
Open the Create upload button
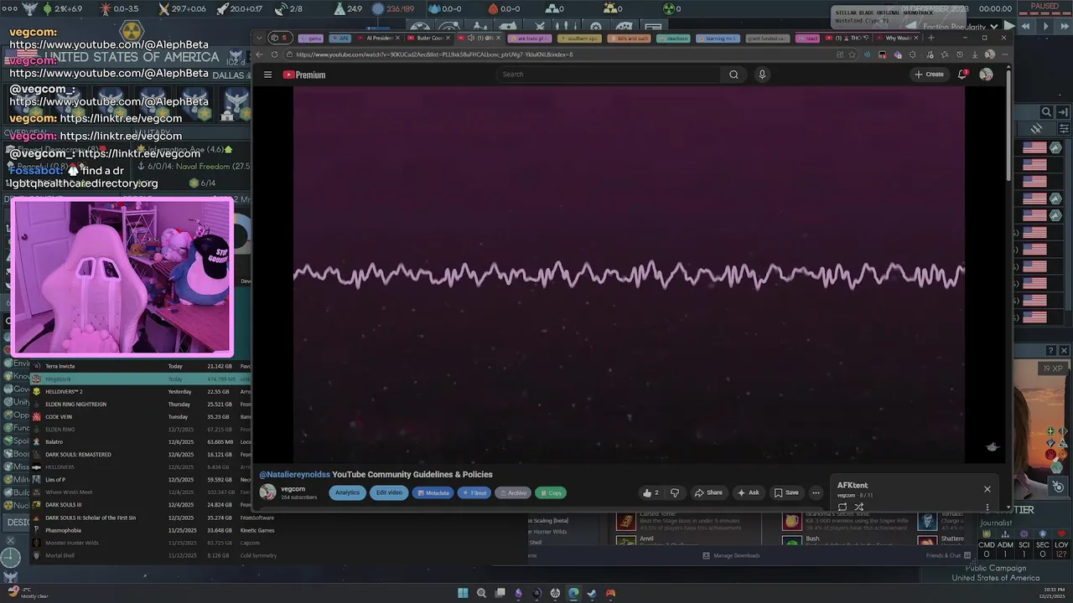tap(930, 75)
